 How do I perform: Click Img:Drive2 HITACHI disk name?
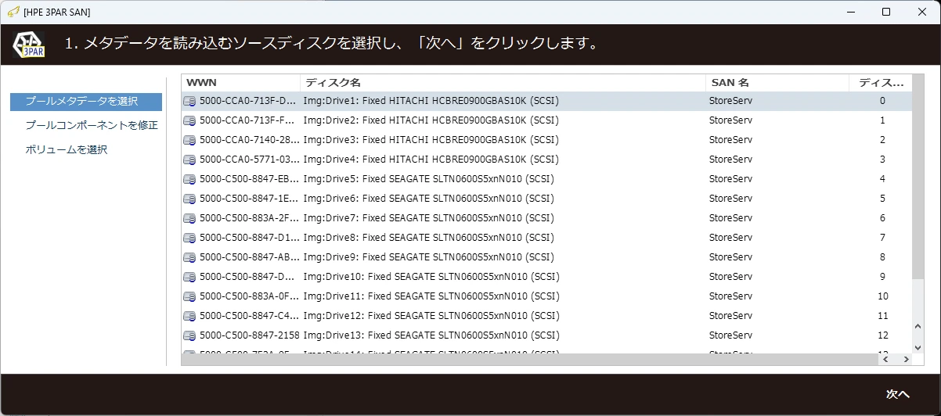(431, 120)
